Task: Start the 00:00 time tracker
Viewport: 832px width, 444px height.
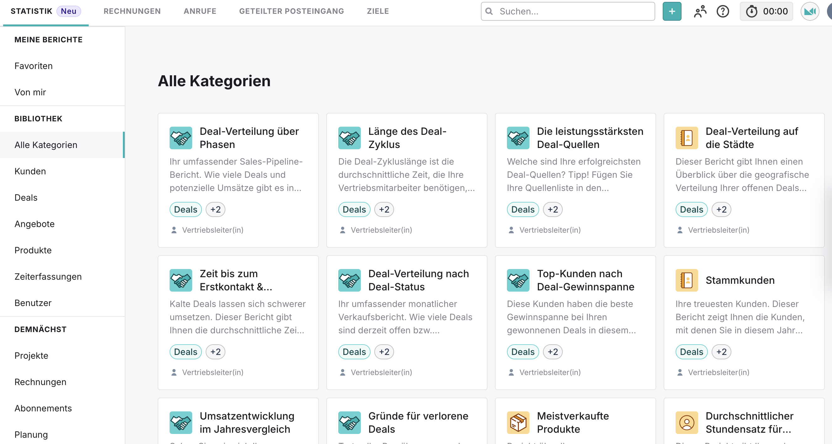Action: point(766,11)
